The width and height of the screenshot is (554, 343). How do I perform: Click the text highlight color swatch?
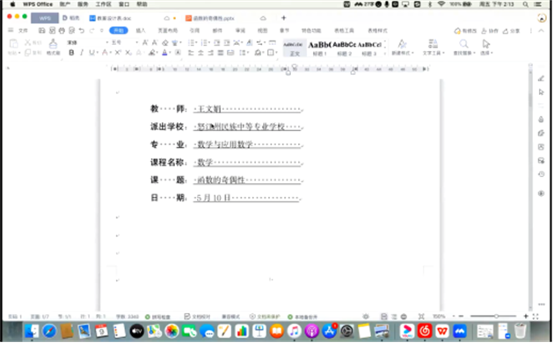152,53
